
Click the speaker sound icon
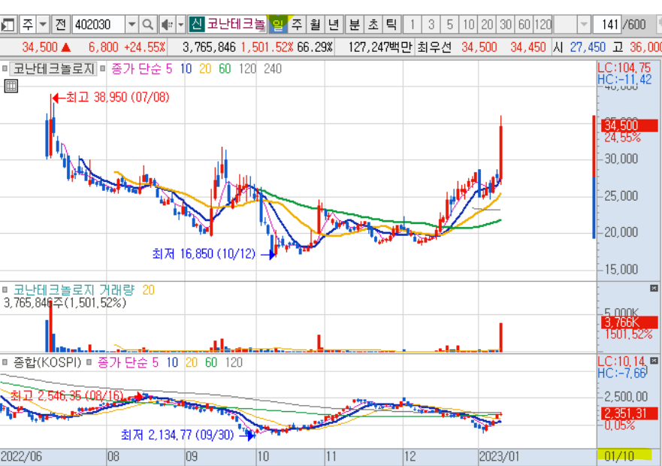[167, 25]
